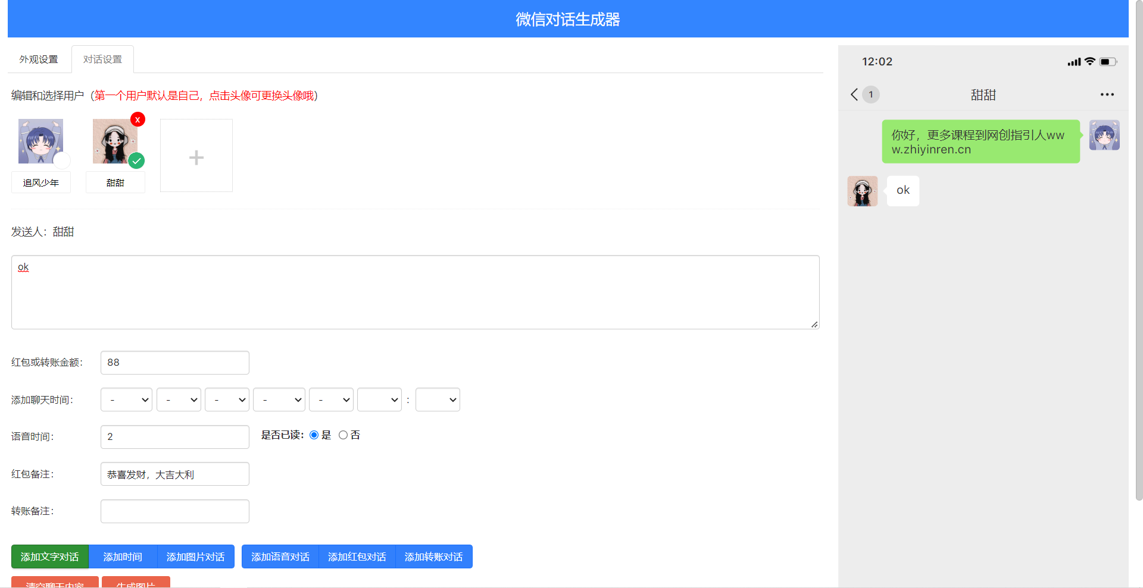Click the green checkmark on 甜甜 avatar
The image size is (1143, 588).
pyautogui.click(x=136, y=161)
